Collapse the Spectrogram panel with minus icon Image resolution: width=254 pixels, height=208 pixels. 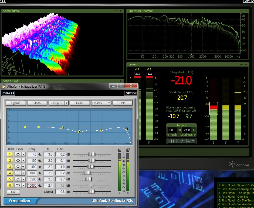(x=116, y=11)
